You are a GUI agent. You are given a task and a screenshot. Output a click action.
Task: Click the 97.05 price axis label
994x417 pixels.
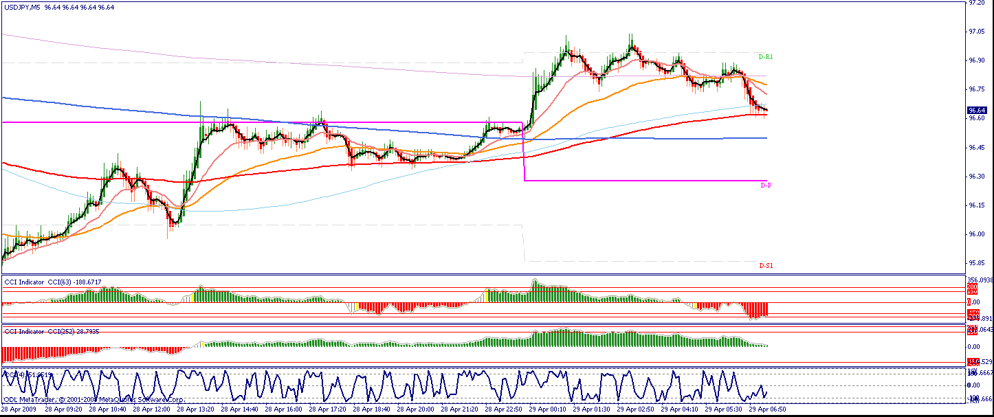976,32
